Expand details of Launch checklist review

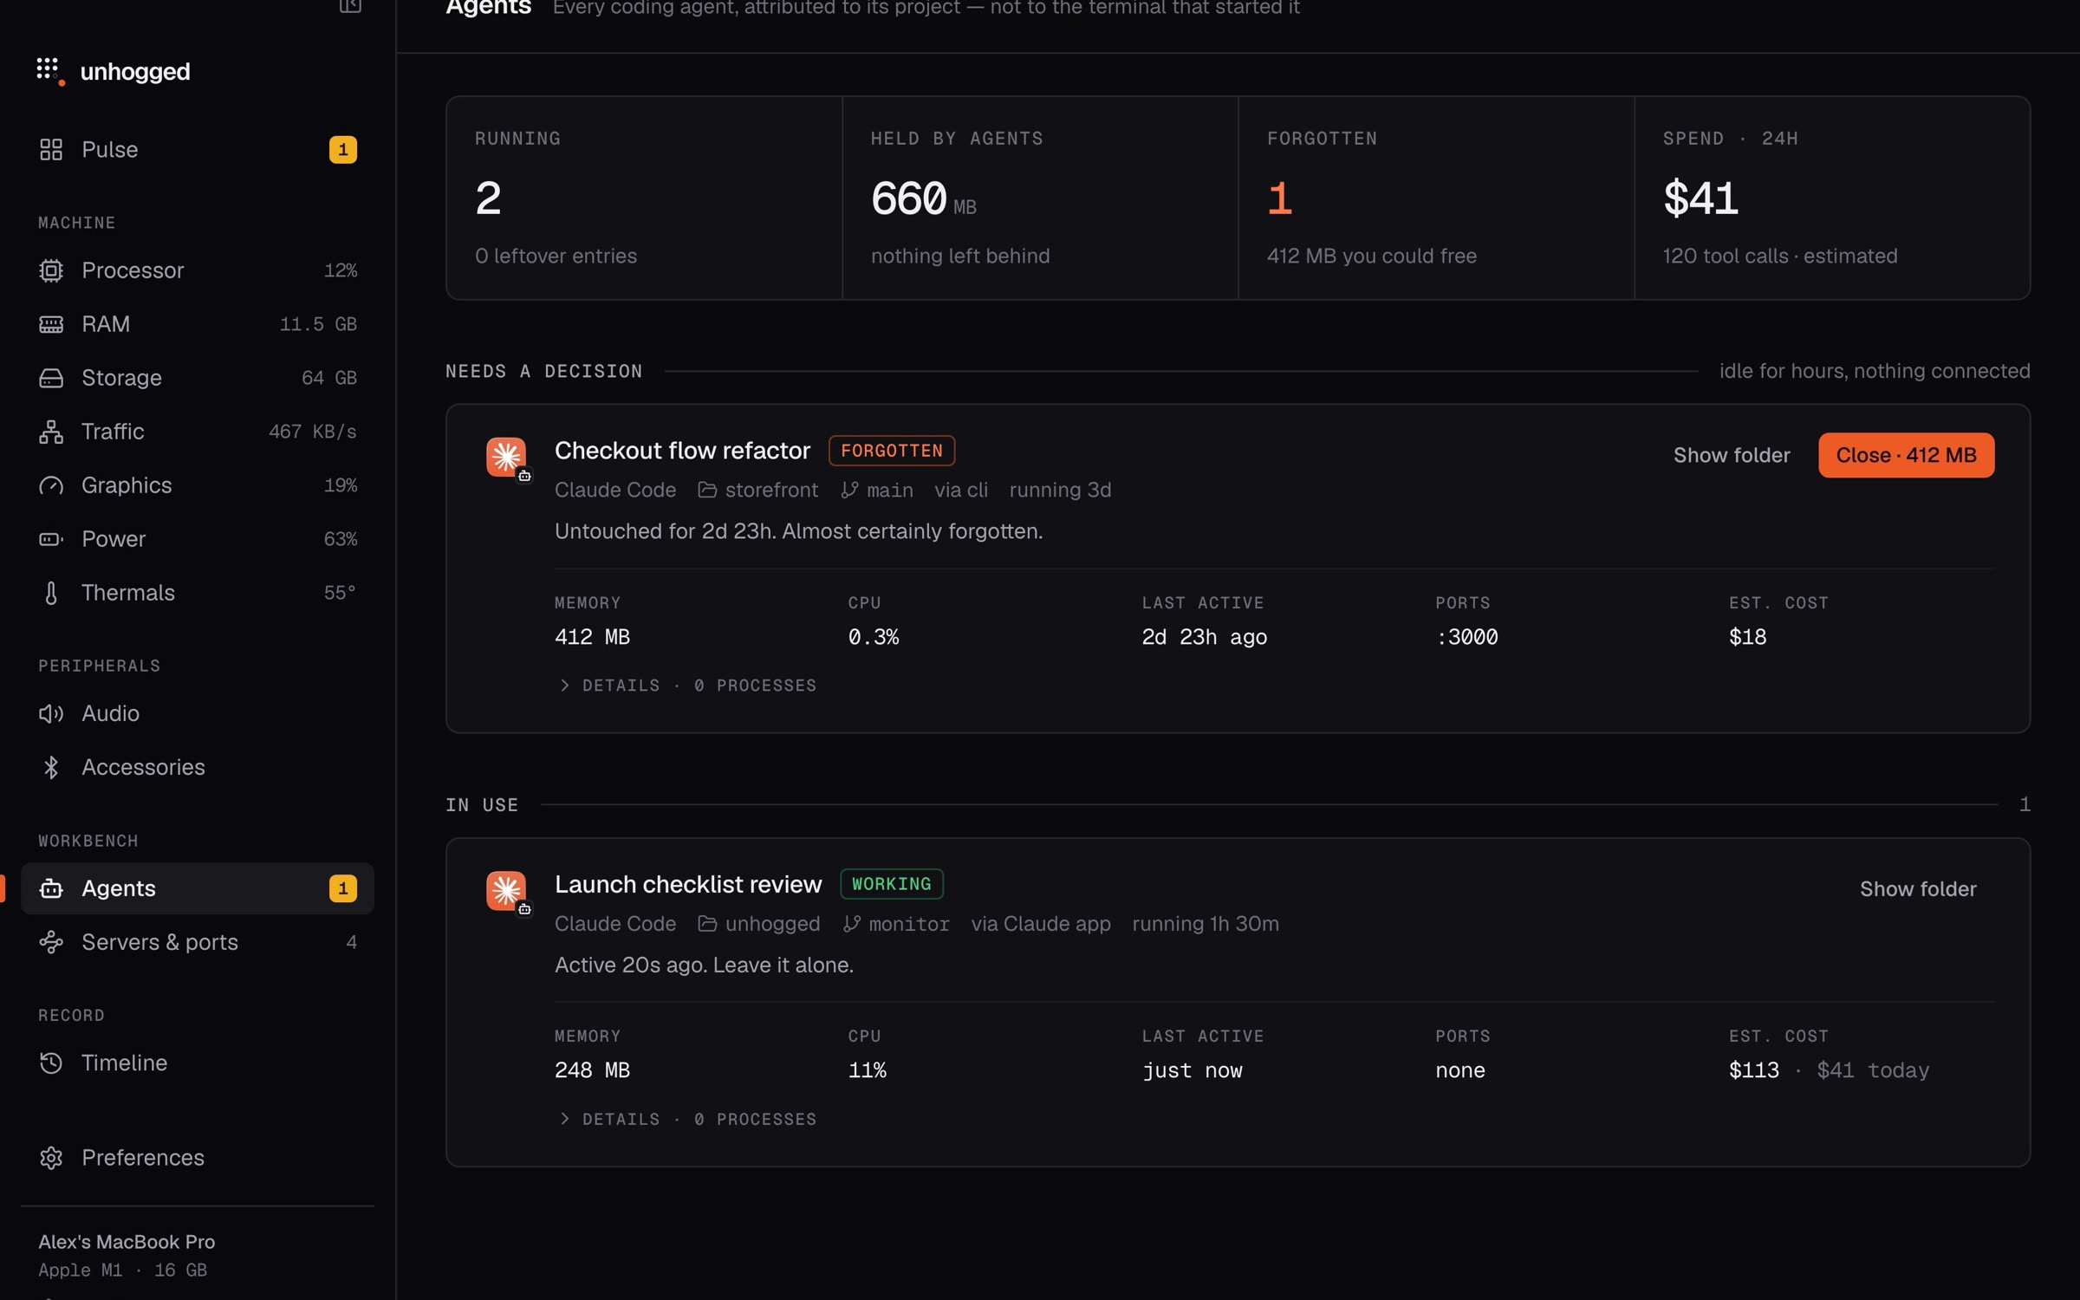tap(688, 1119)
